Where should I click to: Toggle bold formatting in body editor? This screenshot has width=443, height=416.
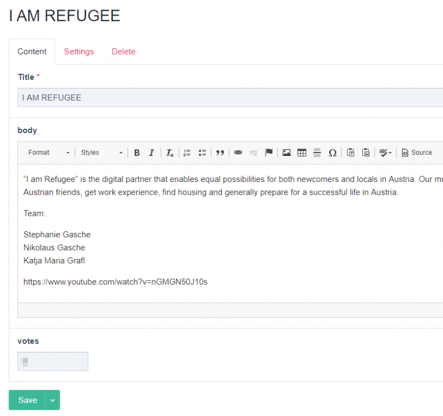pos(137,153)
